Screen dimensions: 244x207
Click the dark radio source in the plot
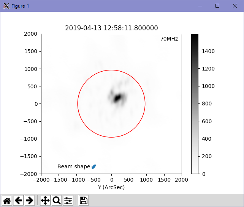[x=117, y=98]
